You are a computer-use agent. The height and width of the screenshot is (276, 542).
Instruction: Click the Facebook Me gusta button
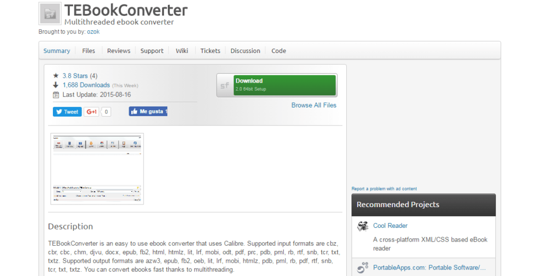[148, 111]
